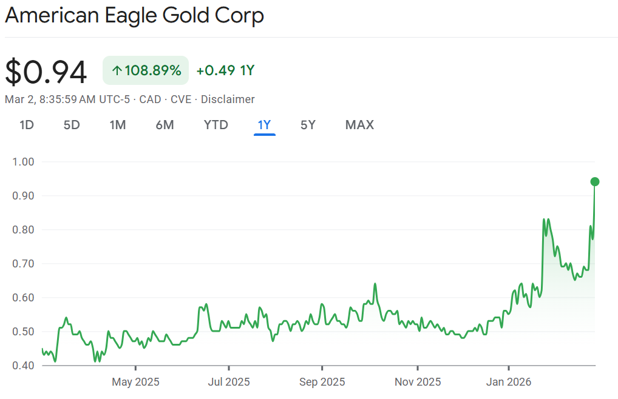Viewport: 618px width, 399px height.
Task: Click the American Eagle Gold Corp title
Action: point(135,16)
